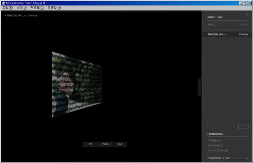
Task: Click the MISCELLANEOUS heading
Action: tap(215, 134)
